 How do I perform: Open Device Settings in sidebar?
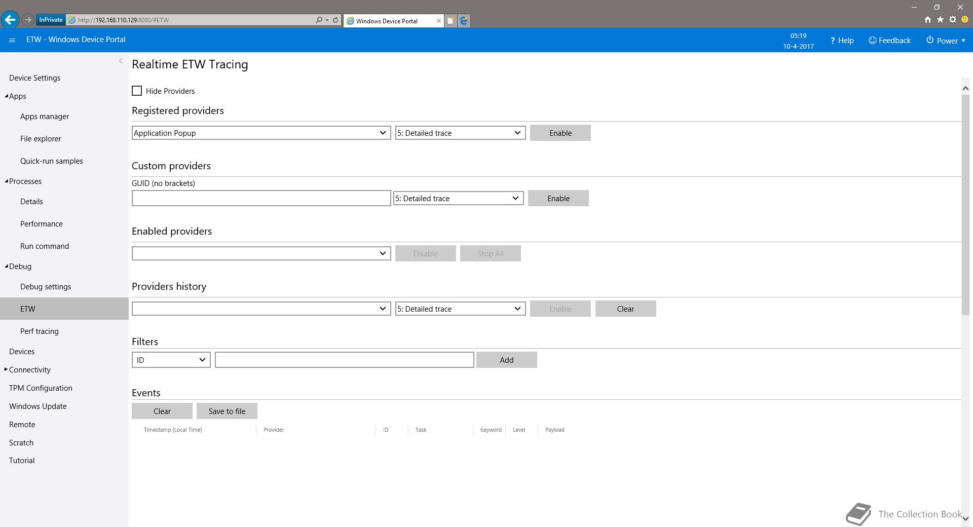pyautogui.click(x=34, y=78)
